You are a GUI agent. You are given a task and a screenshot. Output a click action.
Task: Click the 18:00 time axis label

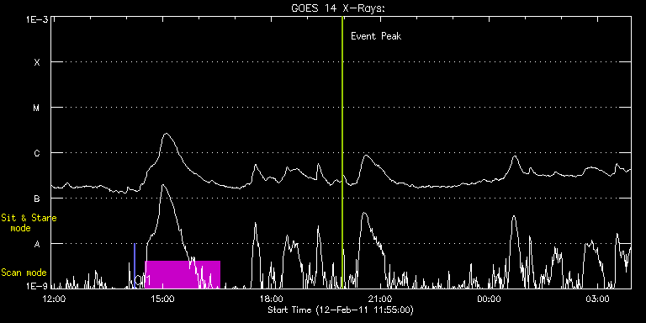[x=272, y=299]
